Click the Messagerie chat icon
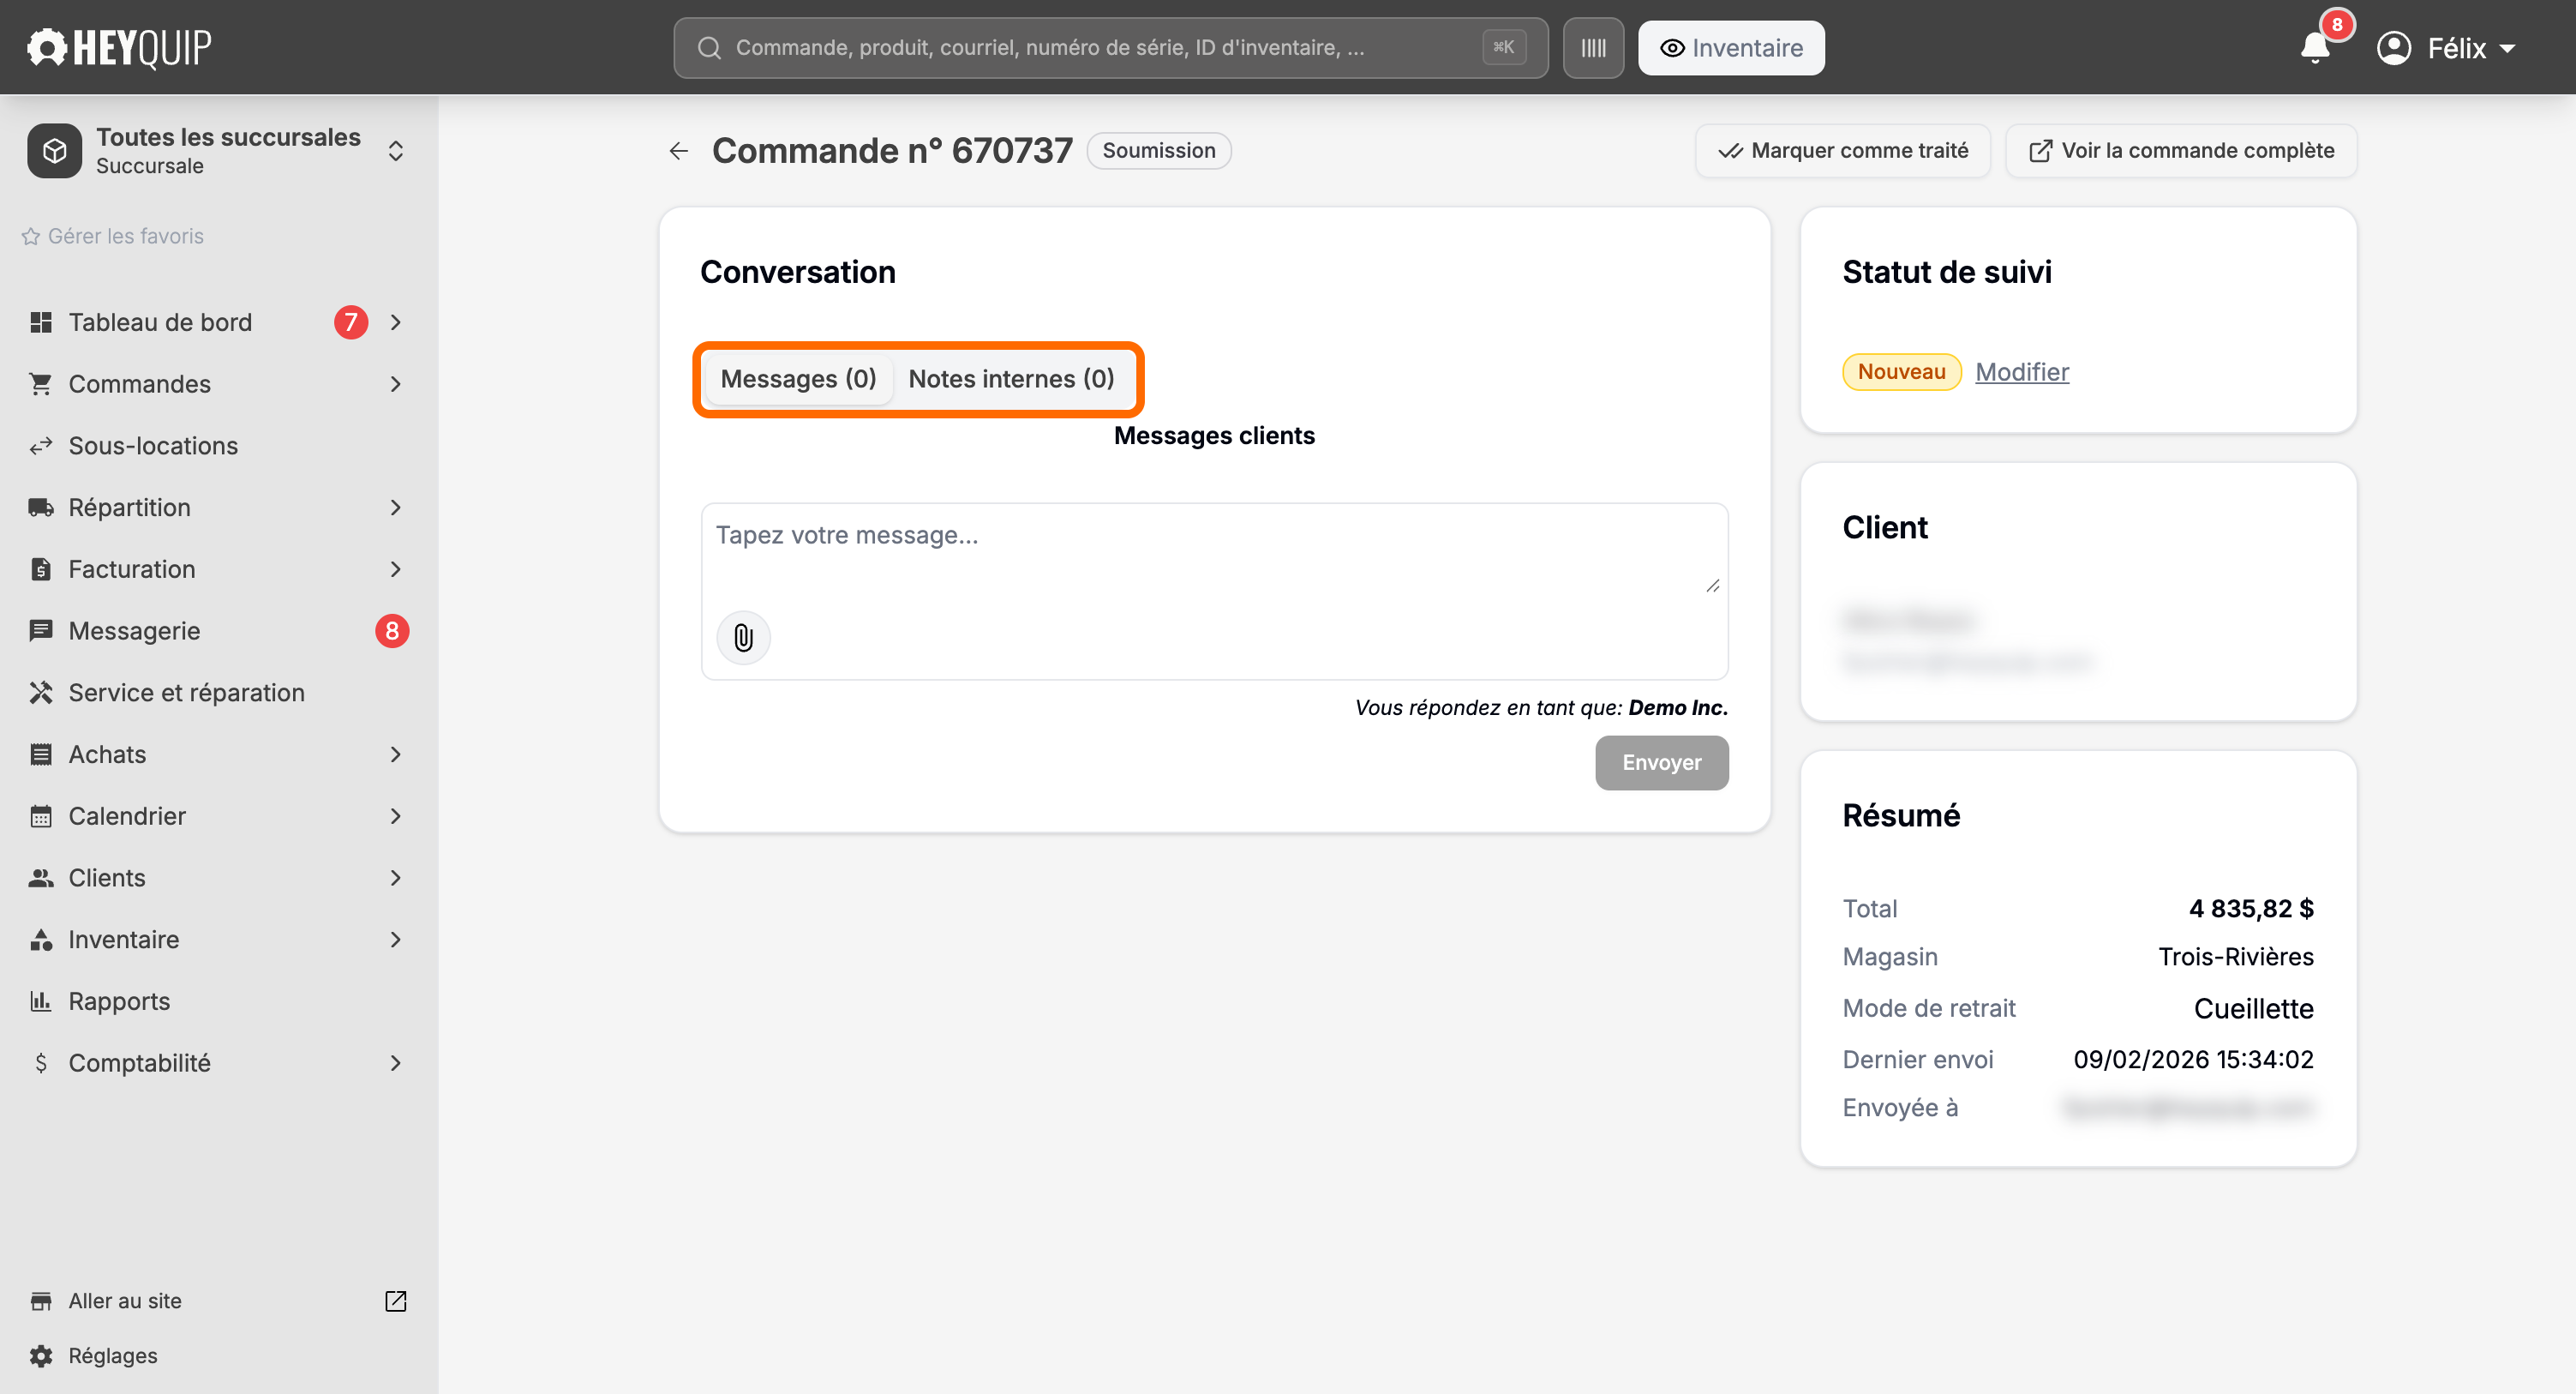Viewport: 2576px width, 1394px height. point(41,632)
